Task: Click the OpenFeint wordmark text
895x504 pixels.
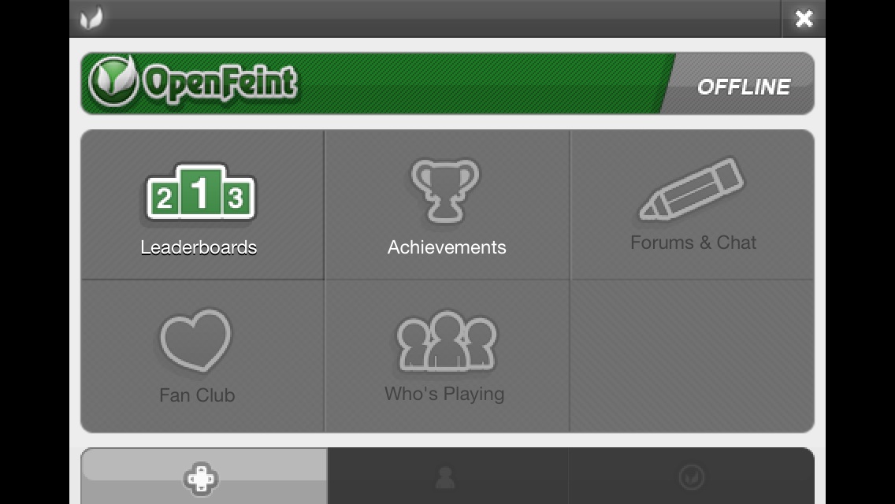Action: coord(220,83)
